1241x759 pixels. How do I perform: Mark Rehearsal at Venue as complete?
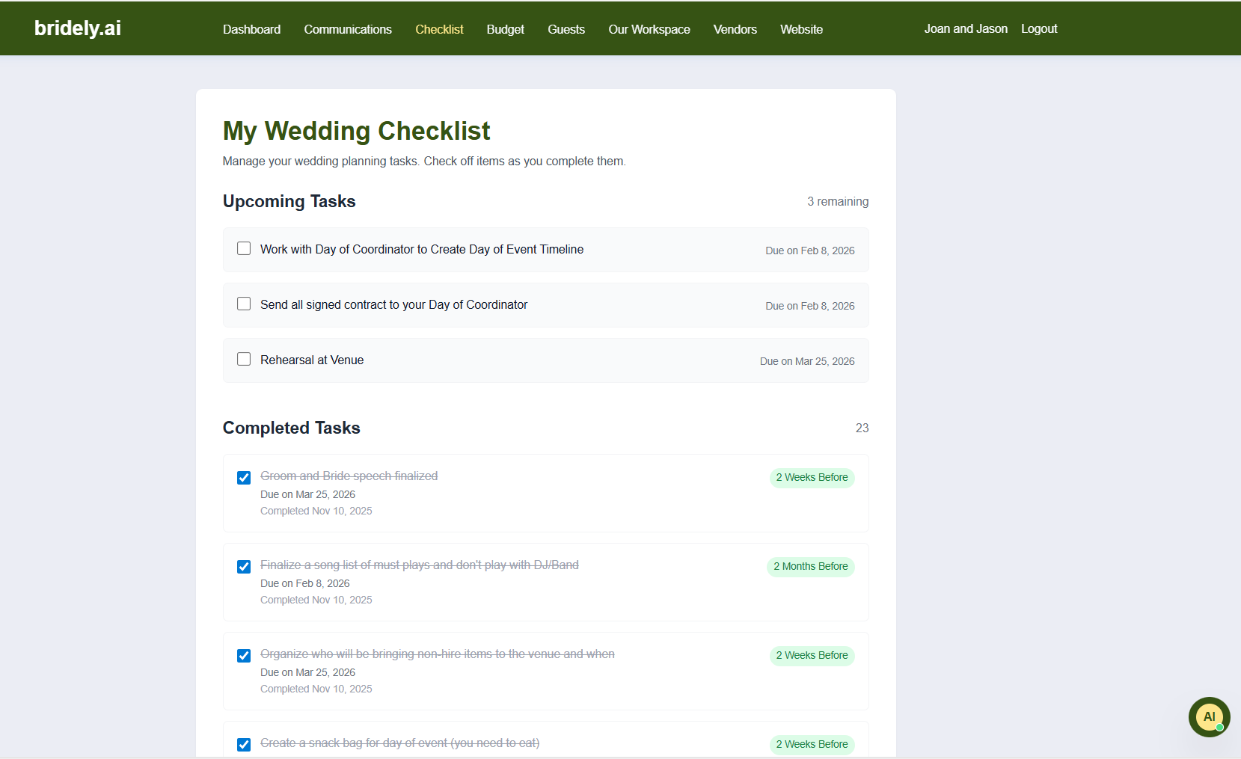(x=244, y=359)
